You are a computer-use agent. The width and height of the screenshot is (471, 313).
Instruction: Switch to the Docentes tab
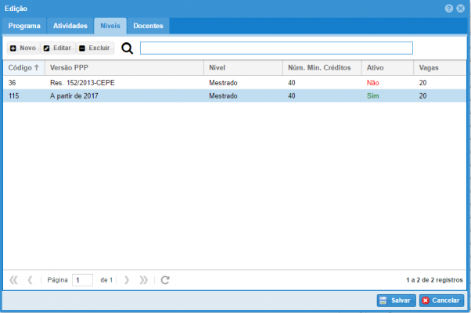pyautogui.click(x=148, y=26)
